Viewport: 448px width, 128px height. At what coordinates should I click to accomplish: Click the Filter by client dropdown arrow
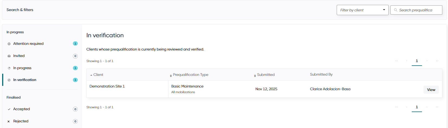pyautogui.click(x=384, y=10)
